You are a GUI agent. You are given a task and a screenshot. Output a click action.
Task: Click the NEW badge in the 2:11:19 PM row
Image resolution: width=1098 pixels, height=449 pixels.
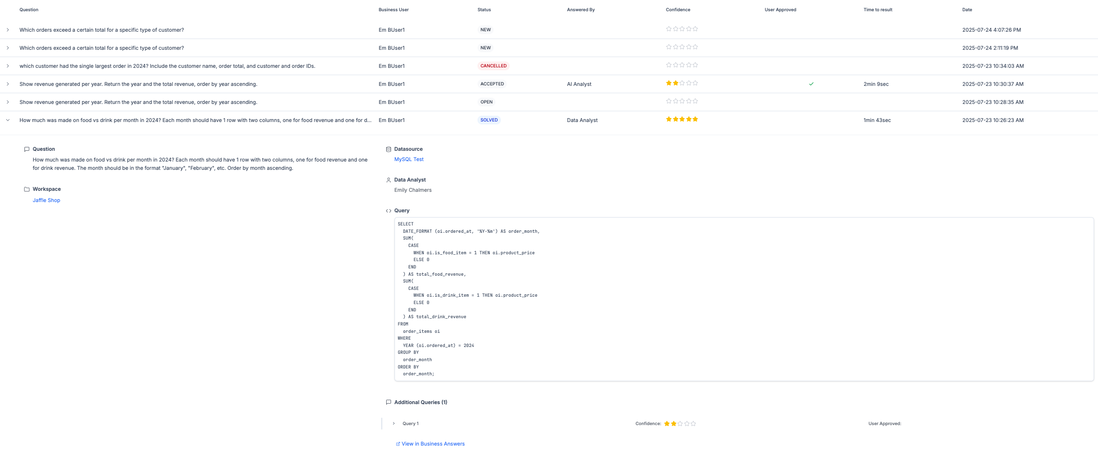pos(485,48)
